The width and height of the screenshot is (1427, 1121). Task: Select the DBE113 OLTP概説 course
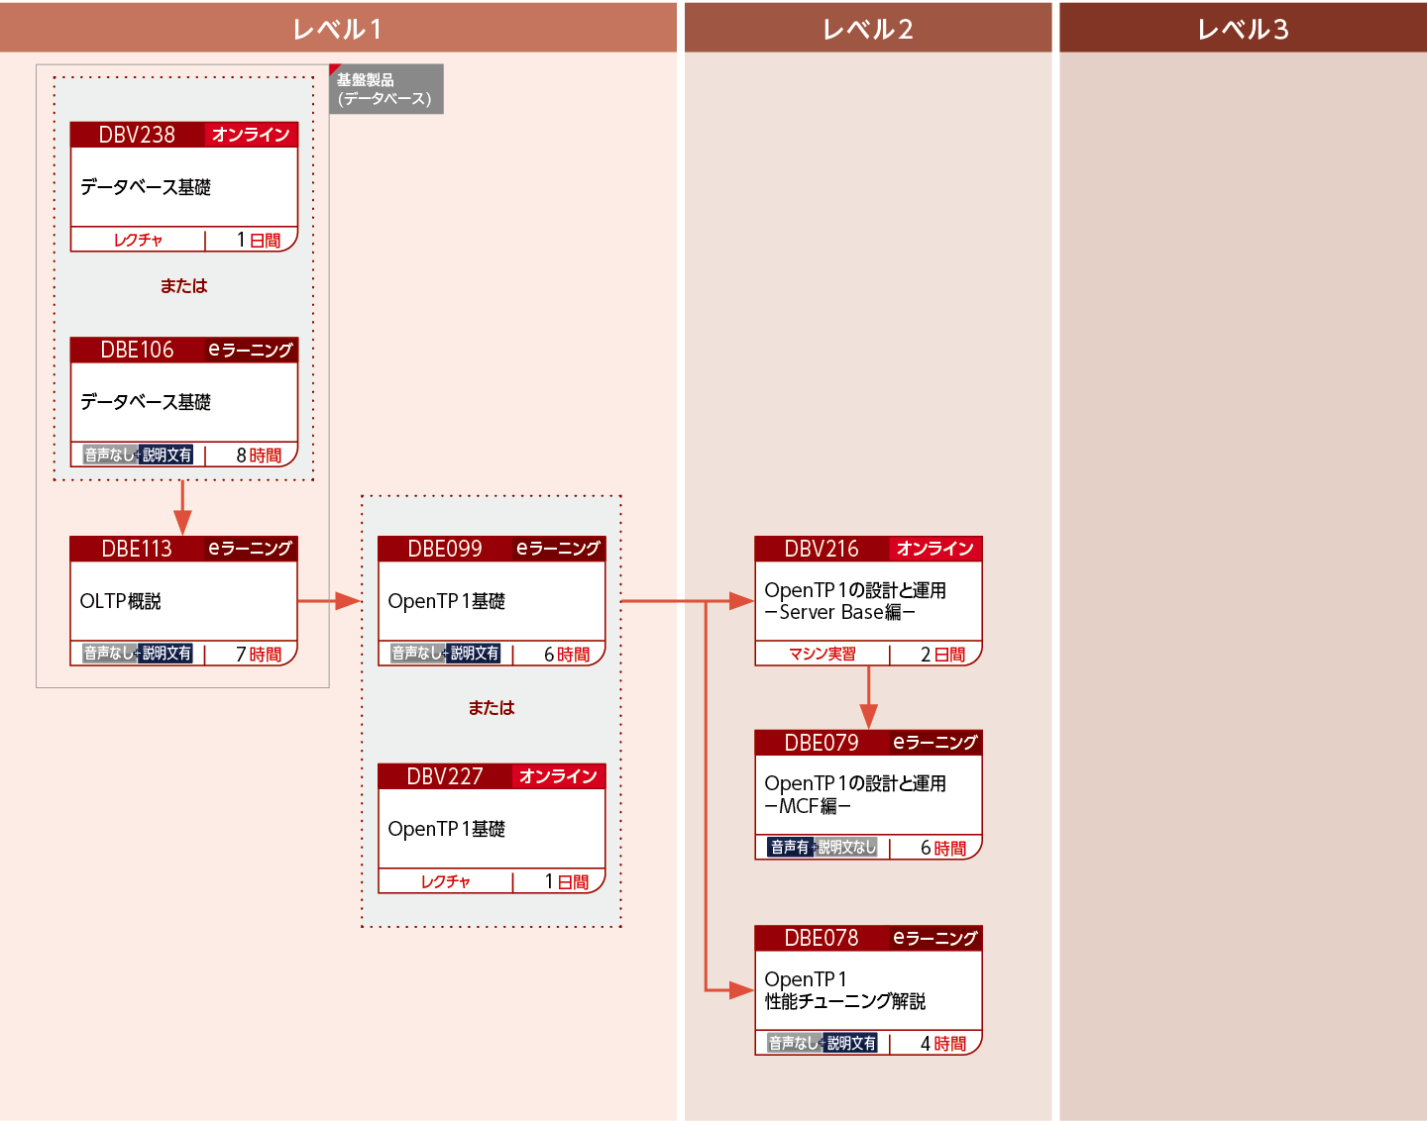coord(183,601)
